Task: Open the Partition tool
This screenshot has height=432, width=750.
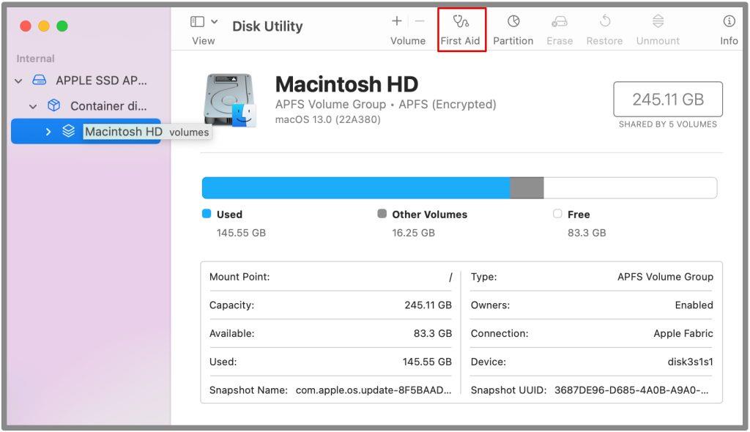Action: coord(513,30)
